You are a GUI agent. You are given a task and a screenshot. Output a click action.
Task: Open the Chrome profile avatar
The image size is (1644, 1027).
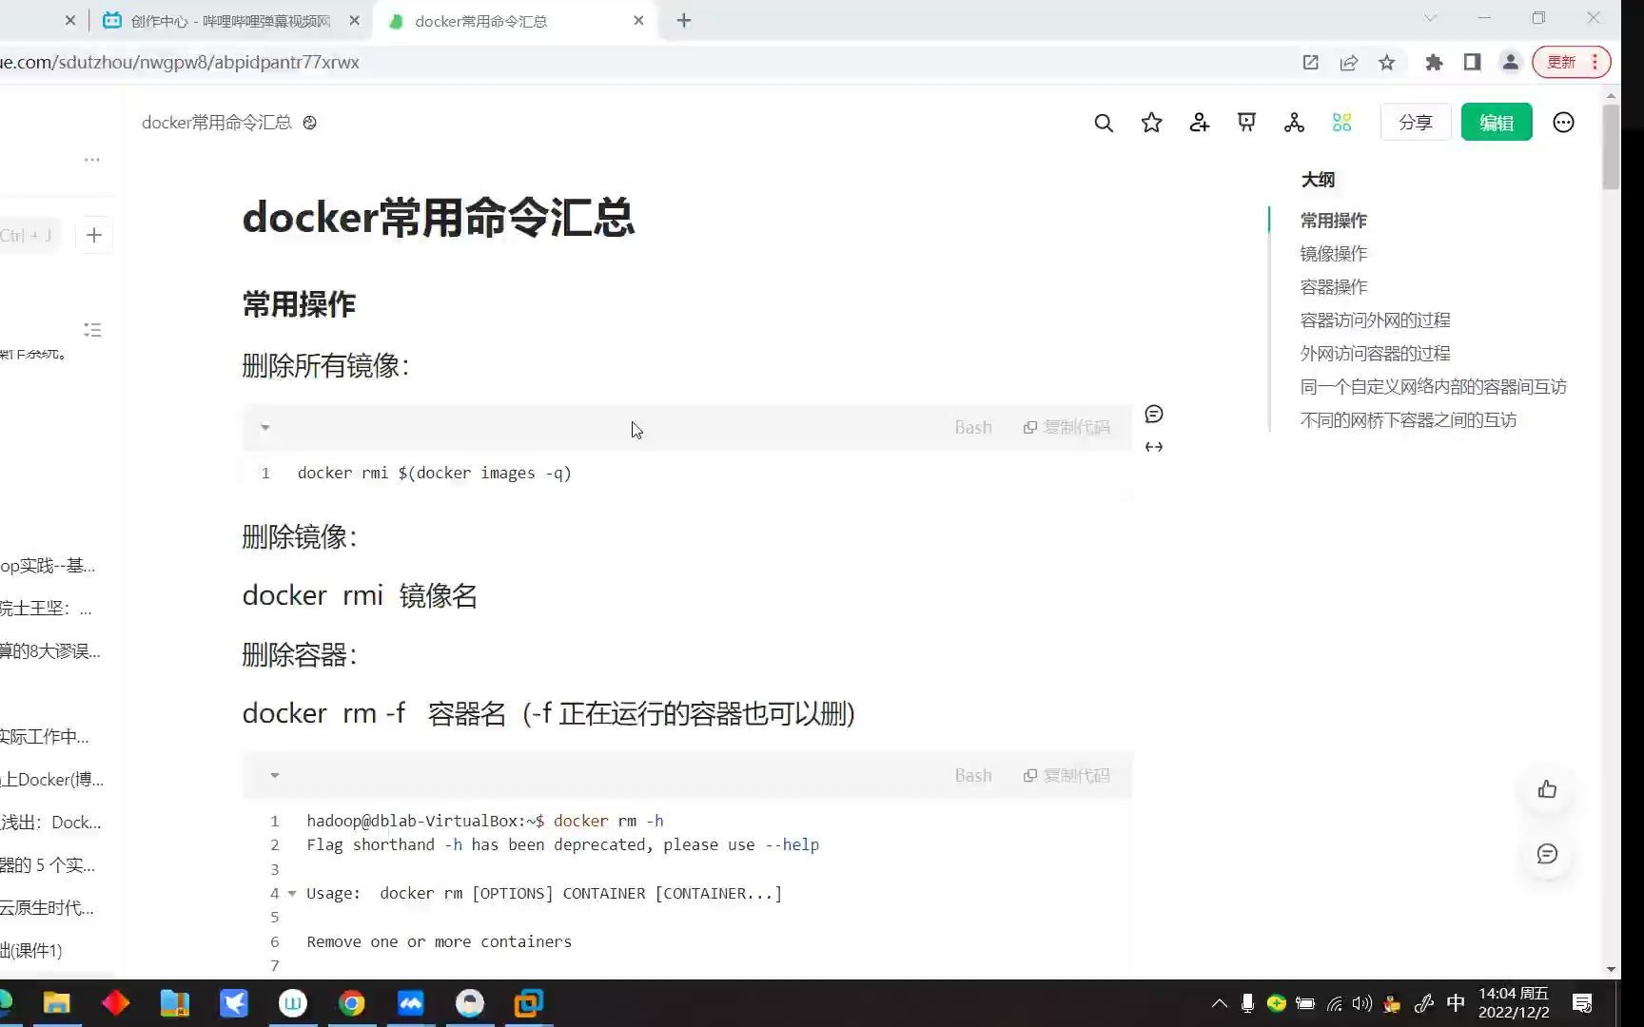[x=1510, y=63]
